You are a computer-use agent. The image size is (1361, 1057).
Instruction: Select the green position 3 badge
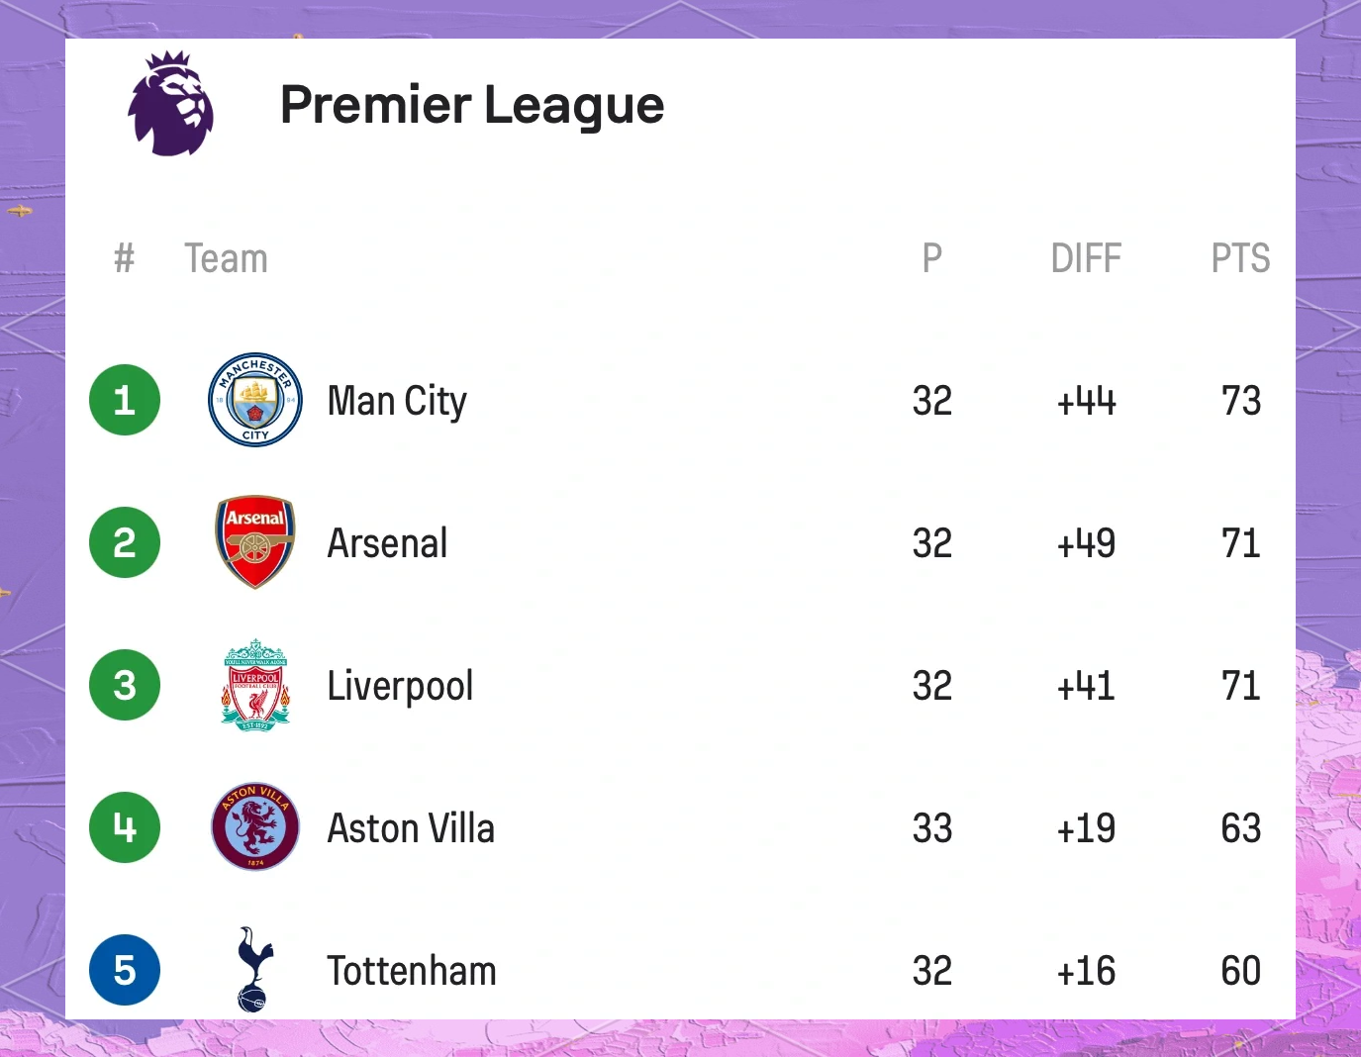pyautogui.click(x=125, y=685)
